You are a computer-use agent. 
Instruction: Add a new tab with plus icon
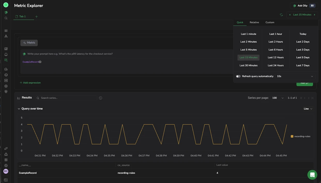(x=36, y=16)
